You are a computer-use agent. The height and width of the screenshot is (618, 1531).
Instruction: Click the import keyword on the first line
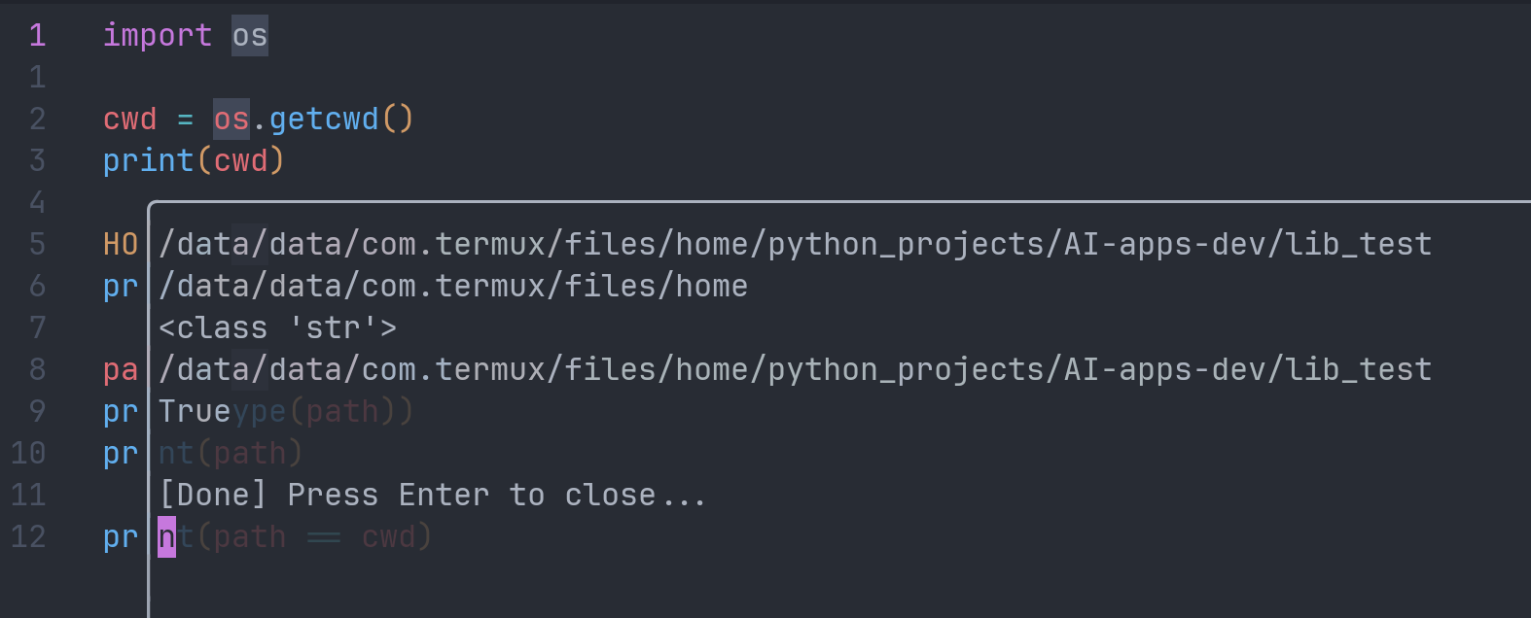point(157,36)
